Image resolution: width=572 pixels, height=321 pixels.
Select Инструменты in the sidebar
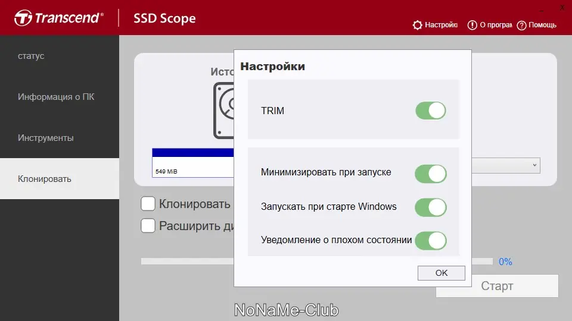[60, 138]
